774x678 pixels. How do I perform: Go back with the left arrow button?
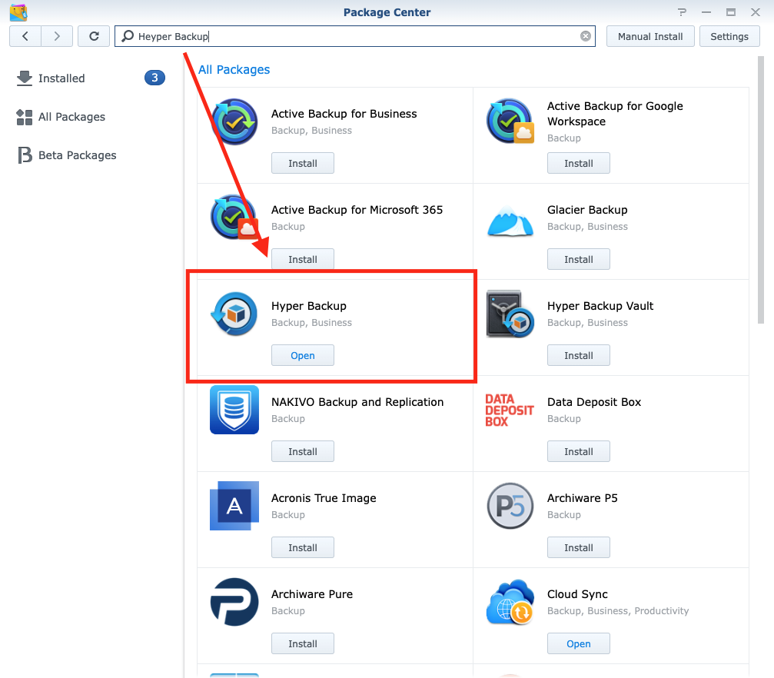point(25,36)
